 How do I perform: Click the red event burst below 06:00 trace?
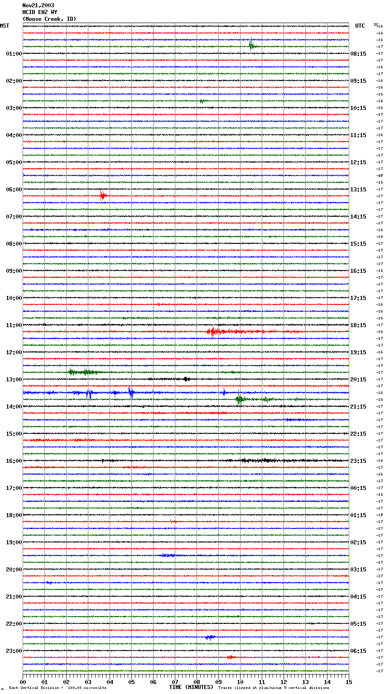point(103,195)
